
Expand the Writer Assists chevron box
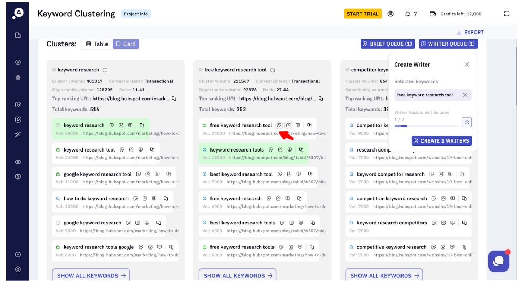[x=467, y=123]
